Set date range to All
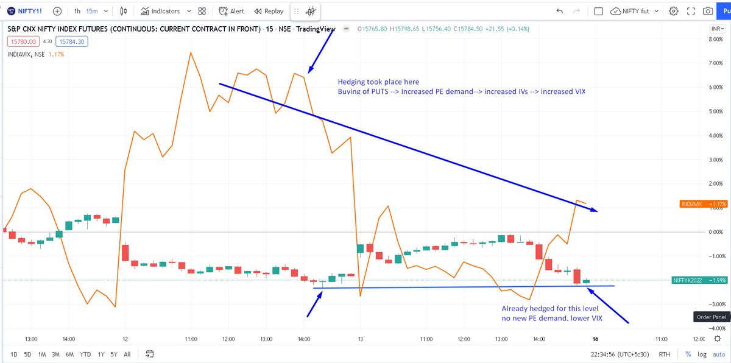This screenshot has width=731, height=363. (x=127, y=354)
